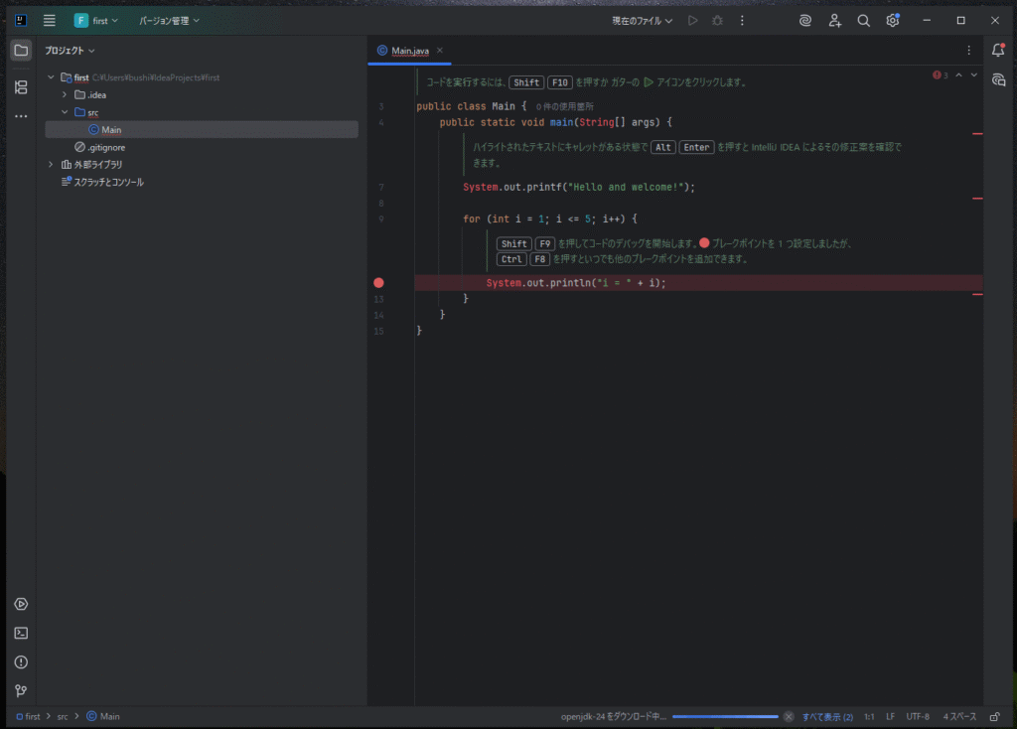Open the main hamburger menu
The height and width of the screenshot is (729, 1017).
pos(50,21)
